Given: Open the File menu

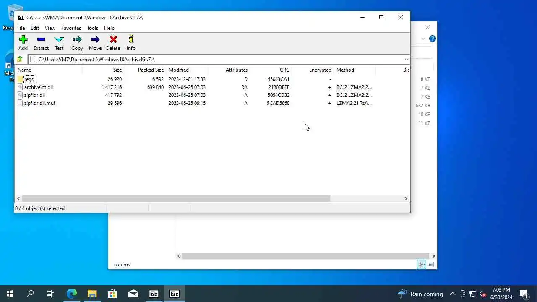Looking at the screenshot, I should click(x=21, y=28).
